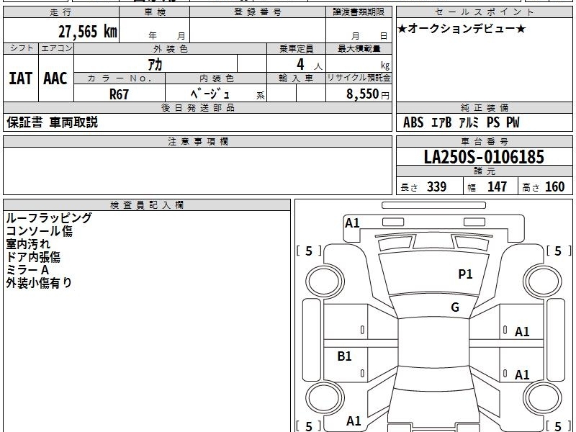Click the 後日発送部品 header
Viewport: 576px width, 432px height.
click(x=197, y=107)
